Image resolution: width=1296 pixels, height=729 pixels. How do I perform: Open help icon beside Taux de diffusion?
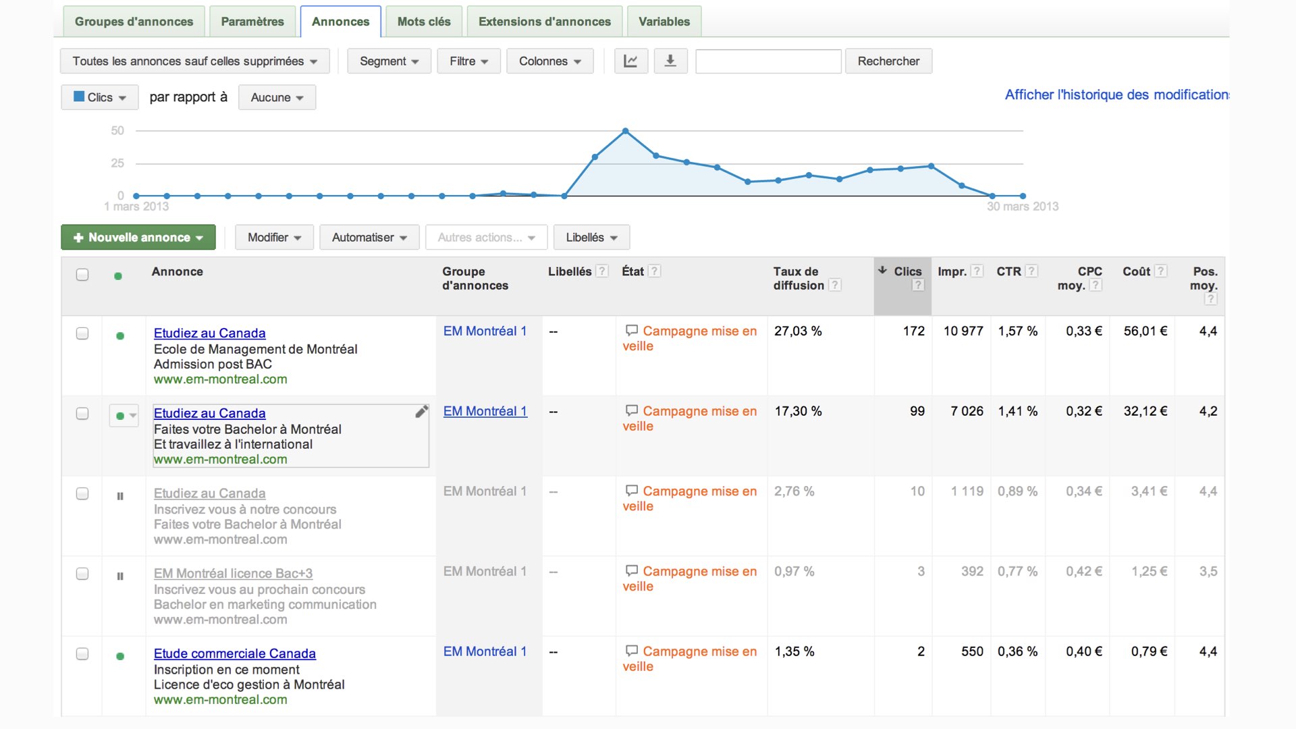[x=835, y=285]
